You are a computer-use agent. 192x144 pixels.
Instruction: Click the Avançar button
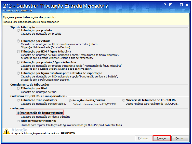click(162, 138)
